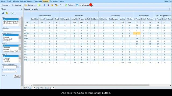This screenshot has width=172, height=96.
Task: Click the horizontal scrollbar under the table
Action: [91, 85]
